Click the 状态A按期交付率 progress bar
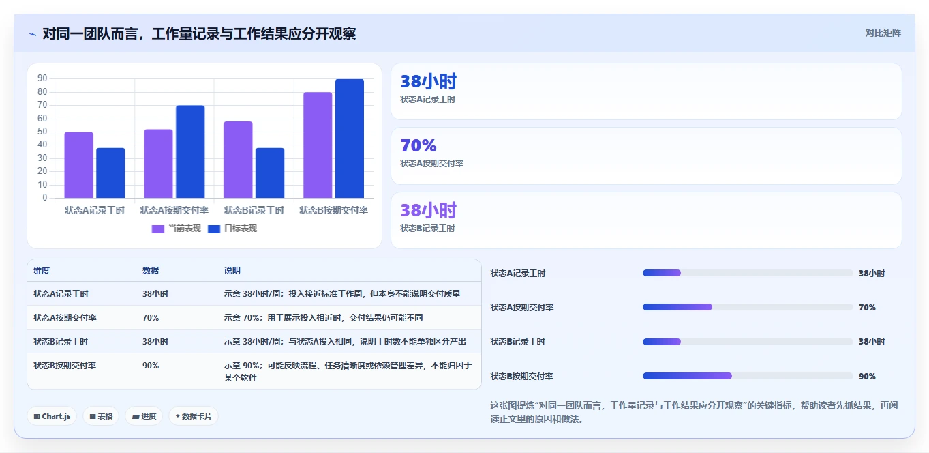Viewport: 929px width, 453px height. [x=748, y=307]
